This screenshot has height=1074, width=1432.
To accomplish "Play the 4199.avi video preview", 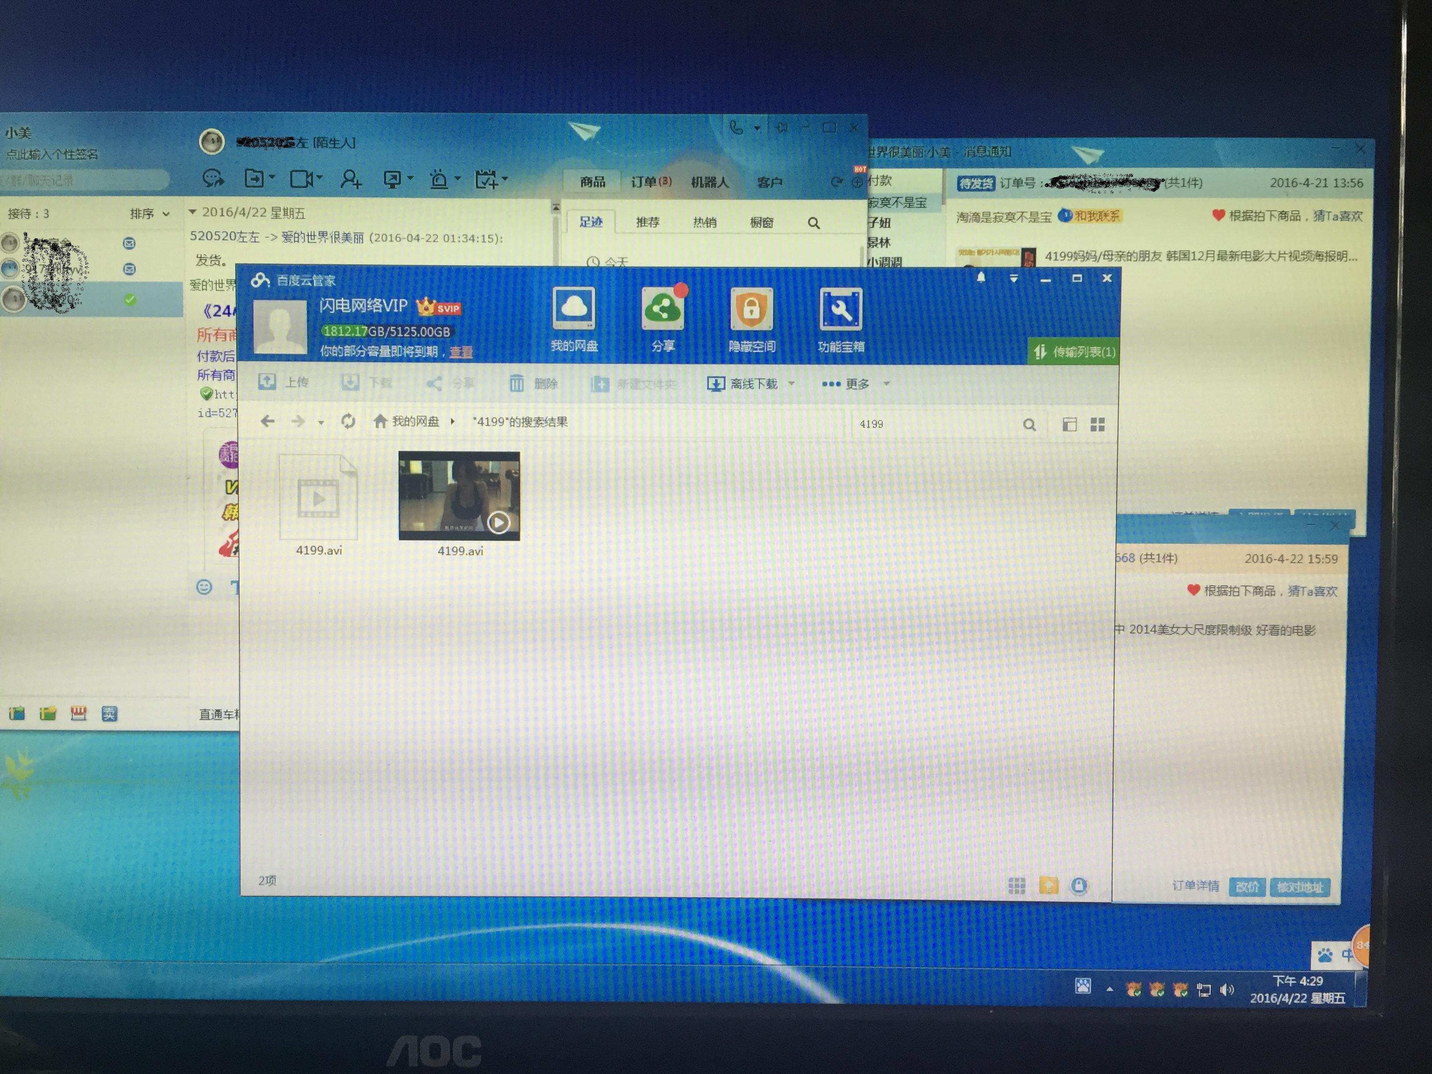I will point(498,522).
